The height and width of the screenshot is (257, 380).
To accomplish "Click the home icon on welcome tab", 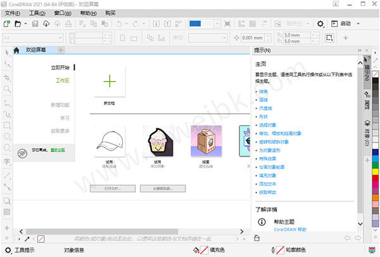I will [x=16, y=50].
